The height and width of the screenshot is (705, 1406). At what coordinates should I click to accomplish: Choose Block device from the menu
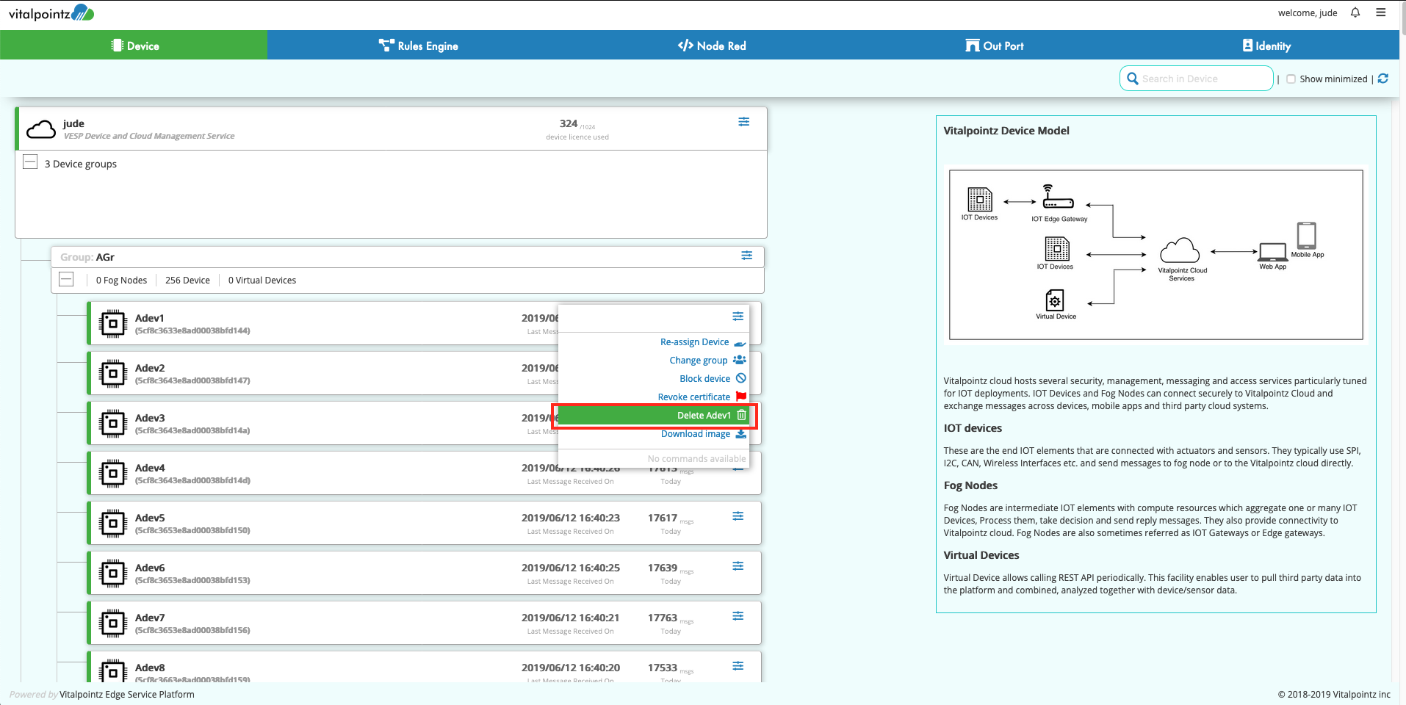[705, 379]
